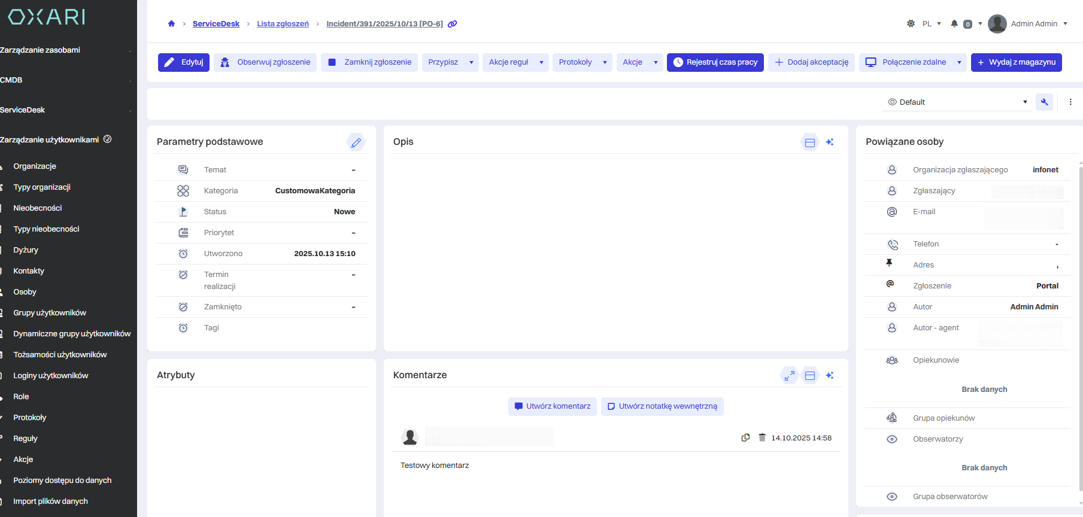This screenshot has height=517, width=1083.
Task: Expand the comments panel to fullscreen
Action: (x=790, y=376)
